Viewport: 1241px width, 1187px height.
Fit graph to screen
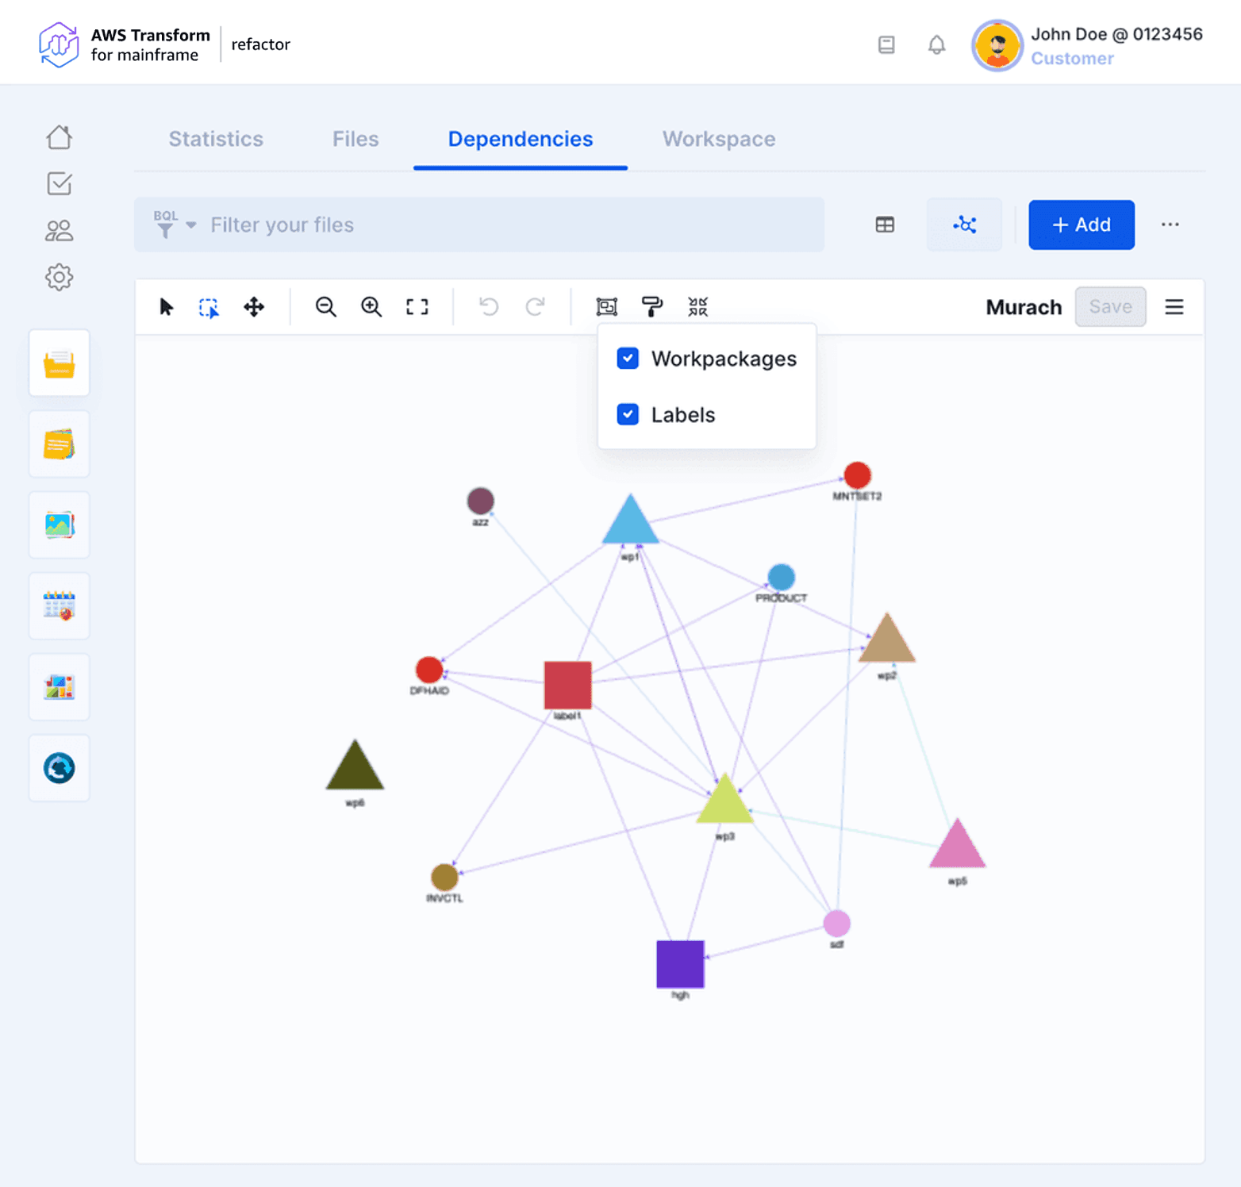[417, 307]
